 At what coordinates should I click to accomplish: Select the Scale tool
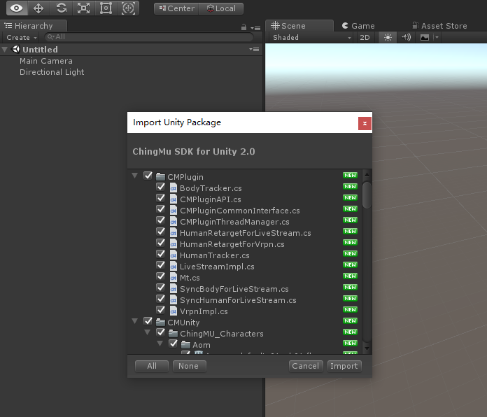coord(83,8)
